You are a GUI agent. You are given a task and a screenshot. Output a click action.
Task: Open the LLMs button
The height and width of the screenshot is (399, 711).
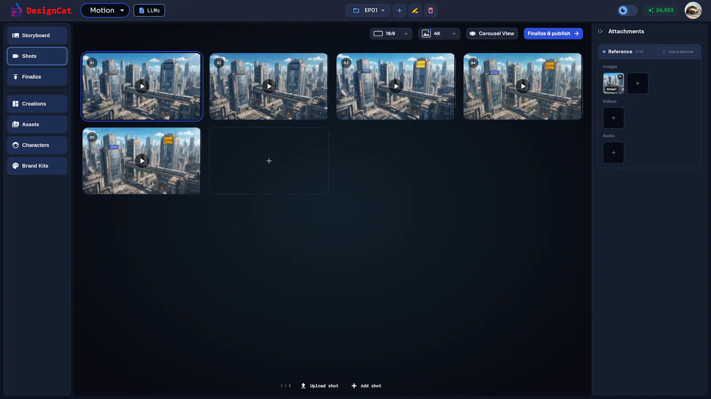(149, 10)
